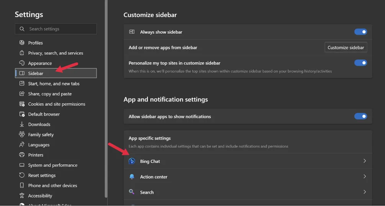385x206 pixels.
Task: Click Add or remove apps from sidebar text
Action: pyautogui.click(x=163, y=47)
